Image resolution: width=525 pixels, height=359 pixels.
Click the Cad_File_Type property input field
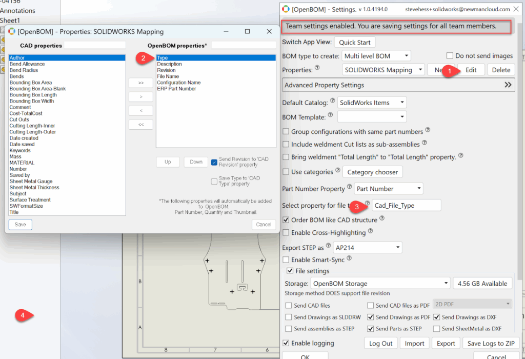(406, 205)
